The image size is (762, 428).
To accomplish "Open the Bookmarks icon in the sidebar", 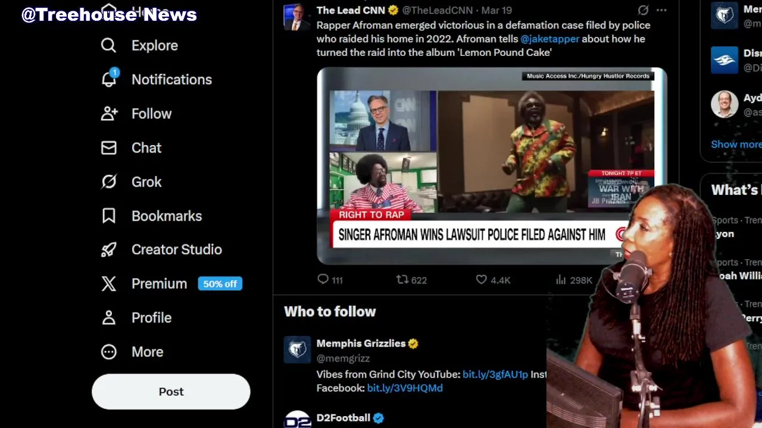I will tap(108, 215).
